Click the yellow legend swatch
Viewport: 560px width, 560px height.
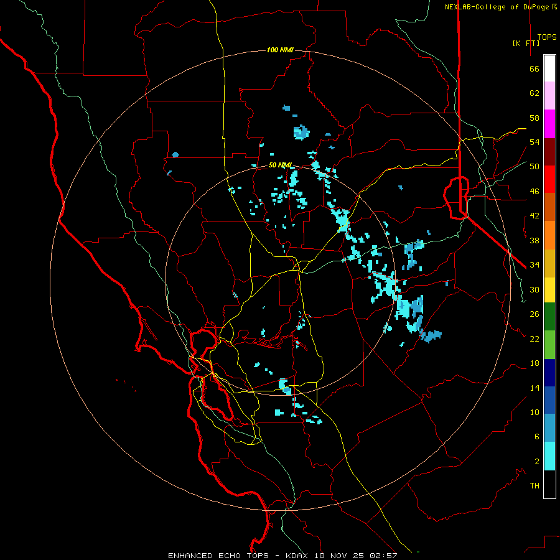(x=549, y=290)
